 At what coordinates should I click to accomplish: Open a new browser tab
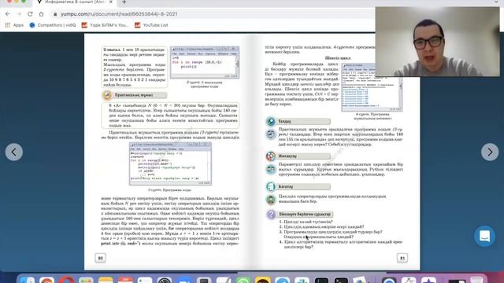coord(124,2)
